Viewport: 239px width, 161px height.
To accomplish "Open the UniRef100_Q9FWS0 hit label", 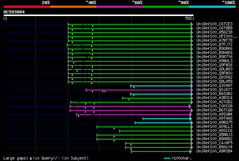I will pos(214,73).
